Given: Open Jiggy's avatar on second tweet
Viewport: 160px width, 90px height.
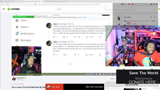Looking at the screenshot, I should [49, 43].
